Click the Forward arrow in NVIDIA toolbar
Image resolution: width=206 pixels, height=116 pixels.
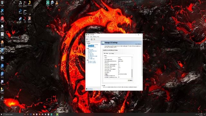click(x=91, y=39)
